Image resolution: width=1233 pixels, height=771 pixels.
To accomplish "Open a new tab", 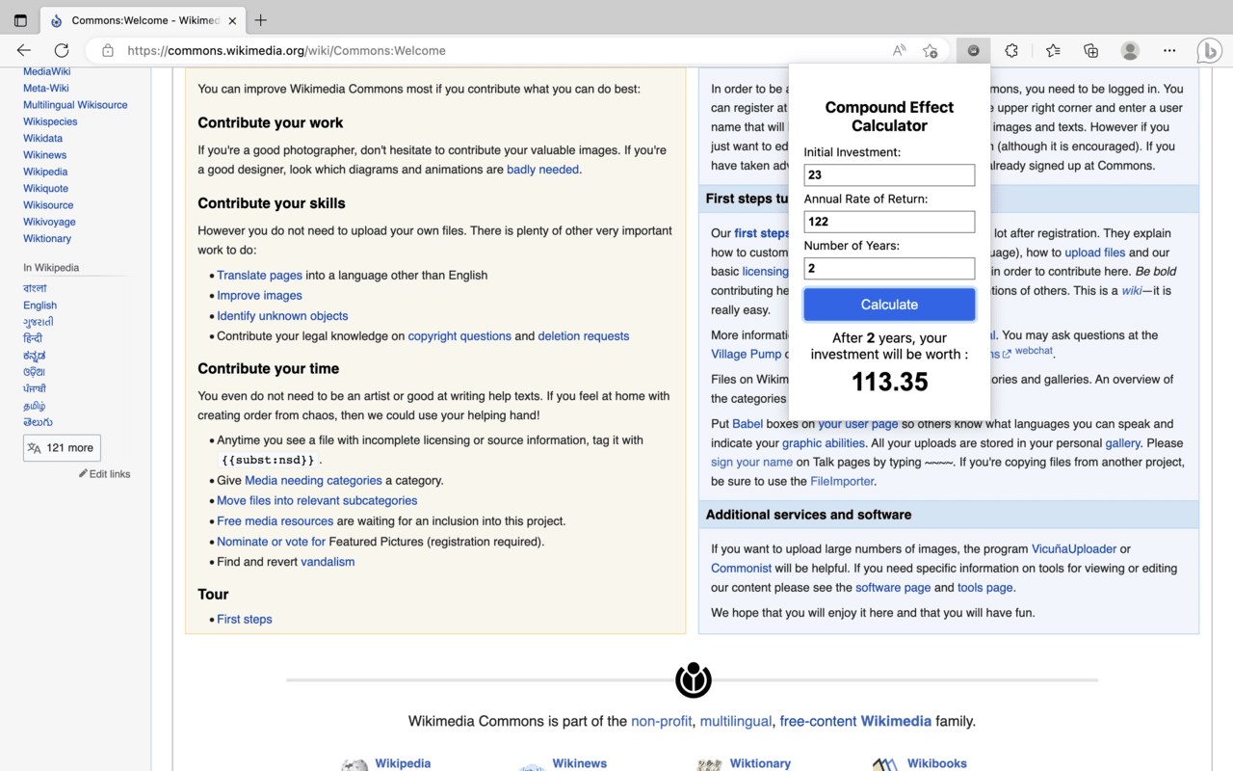I will [260, 20].
